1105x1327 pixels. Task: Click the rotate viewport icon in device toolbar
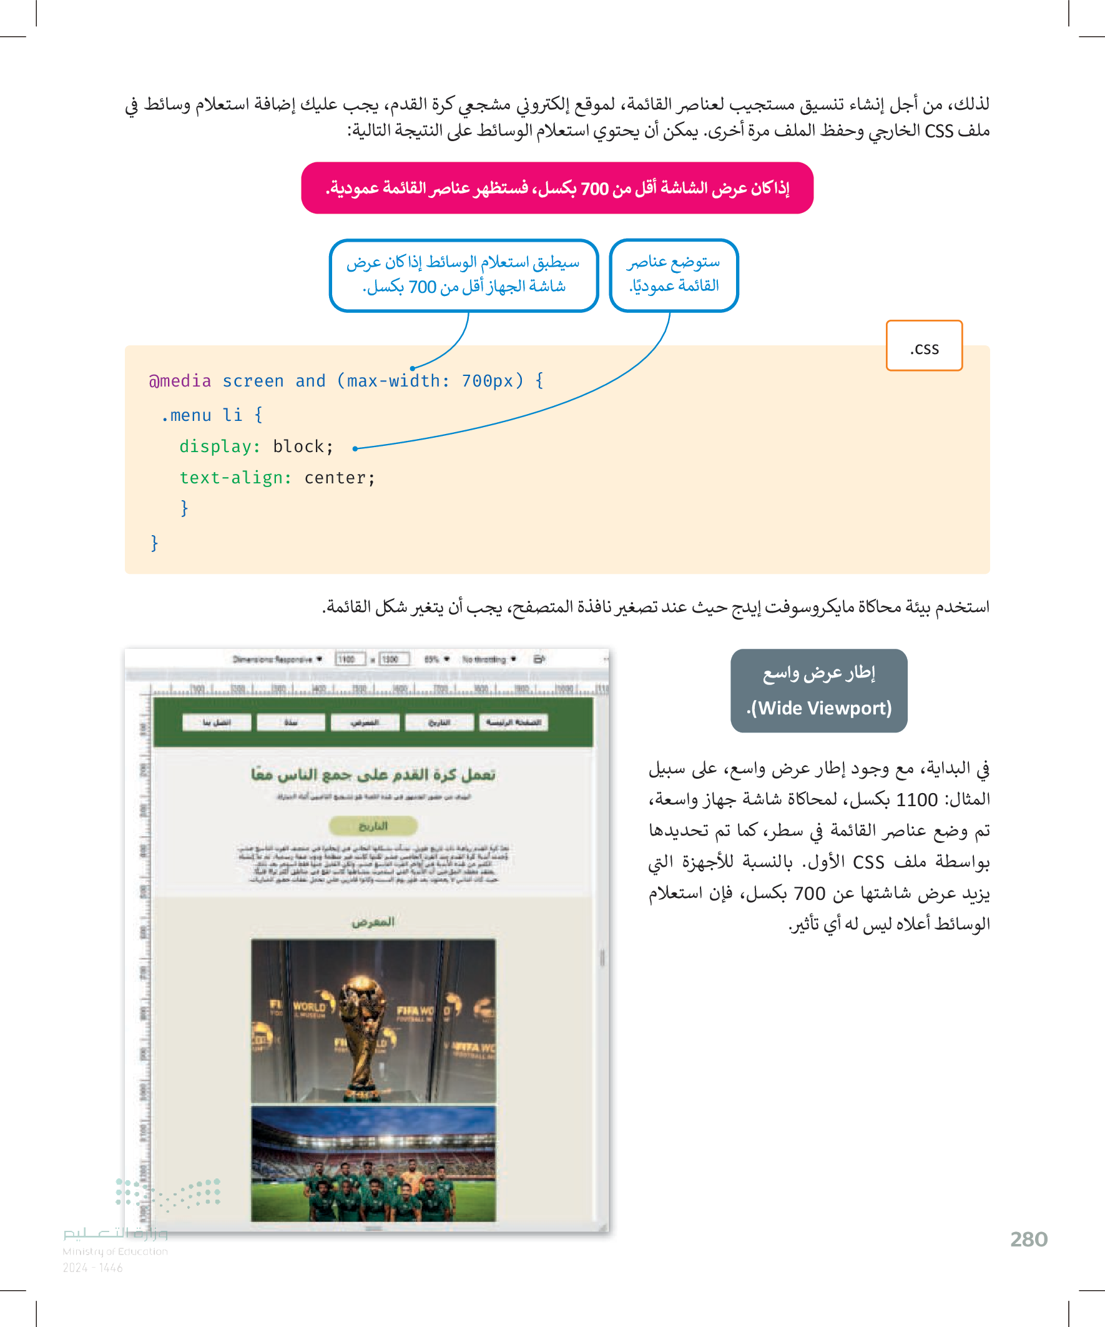539,659
